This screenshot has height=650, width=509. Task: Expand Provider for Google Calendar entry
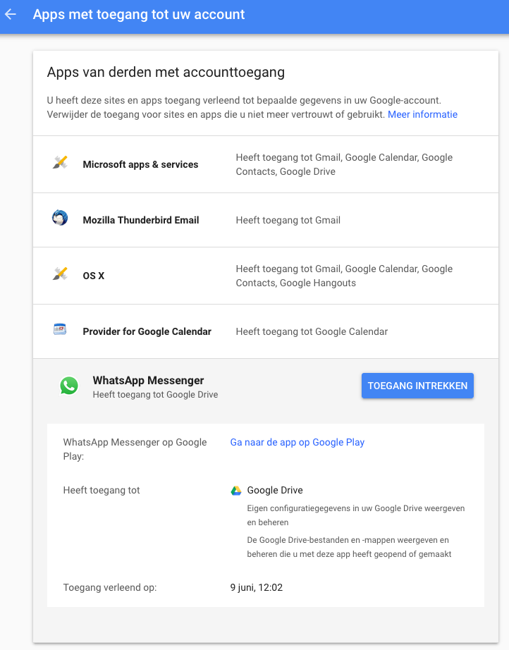tap(147, 331)
